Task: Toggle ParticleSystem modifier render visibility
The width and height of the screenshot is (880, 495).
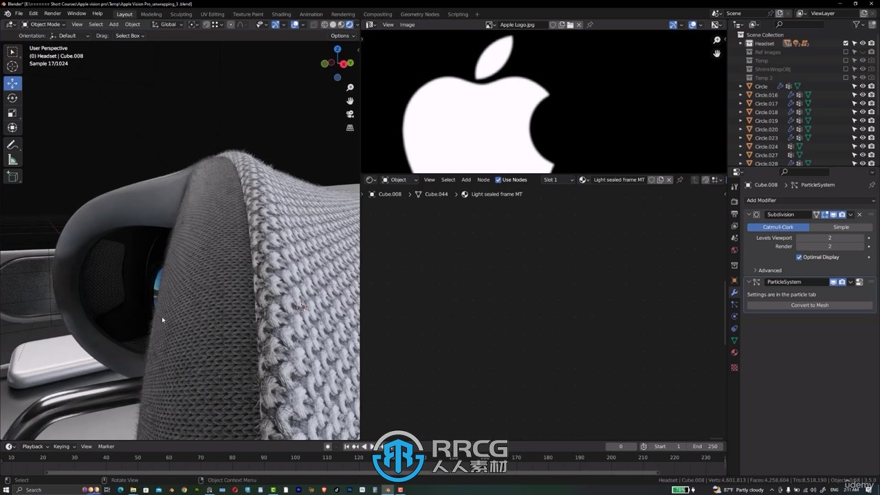Action: click(841, 282)
